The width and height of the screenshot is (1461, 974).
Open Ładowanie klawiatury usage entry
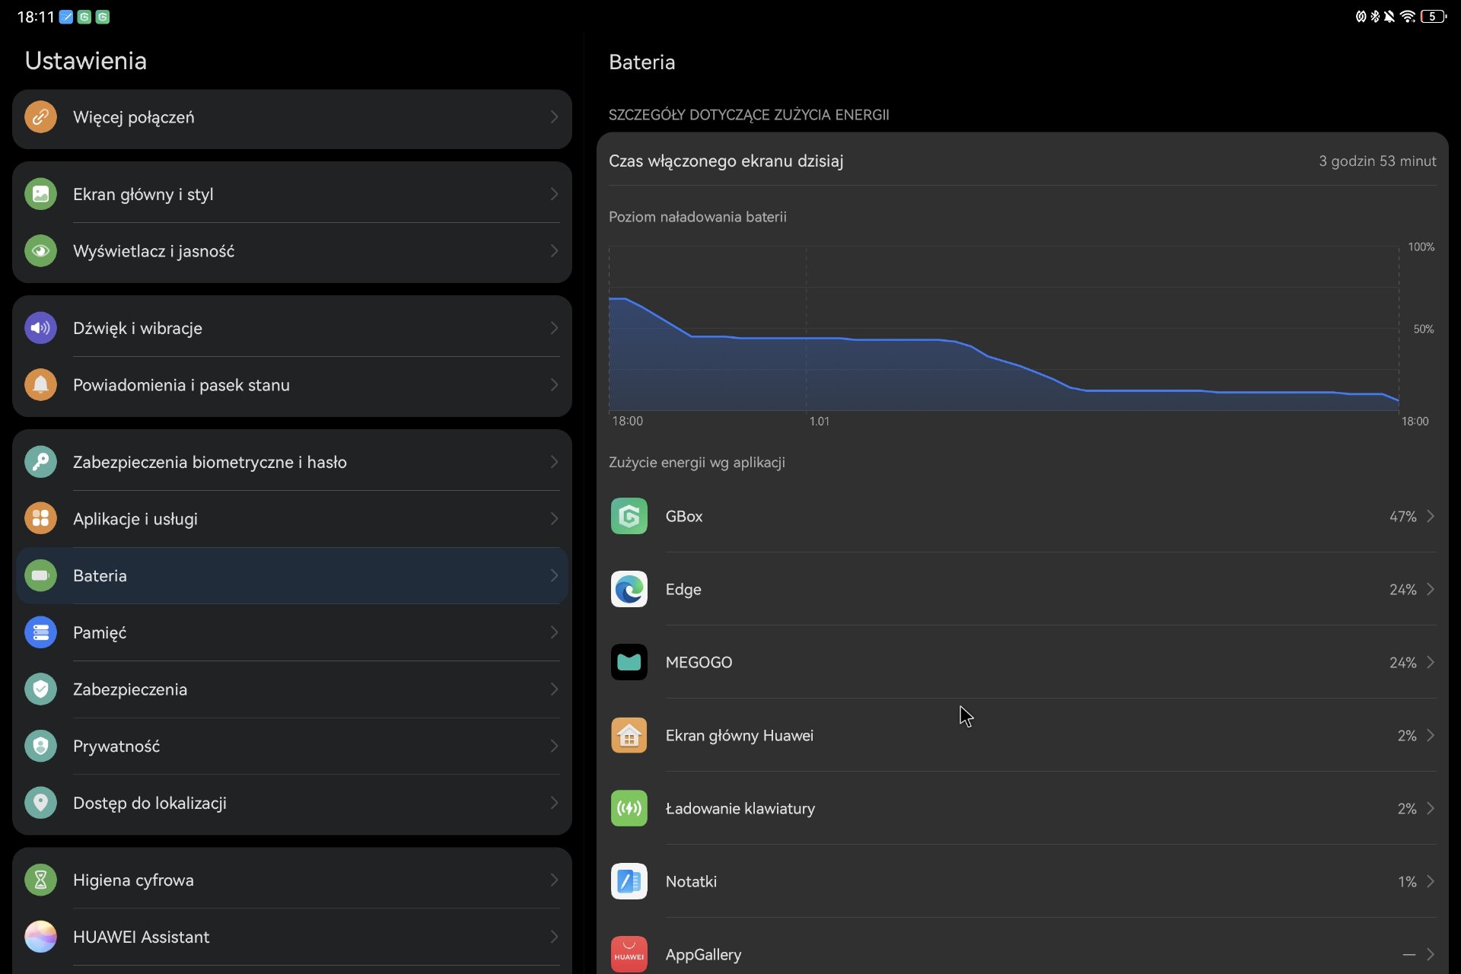click(1023, 808)
